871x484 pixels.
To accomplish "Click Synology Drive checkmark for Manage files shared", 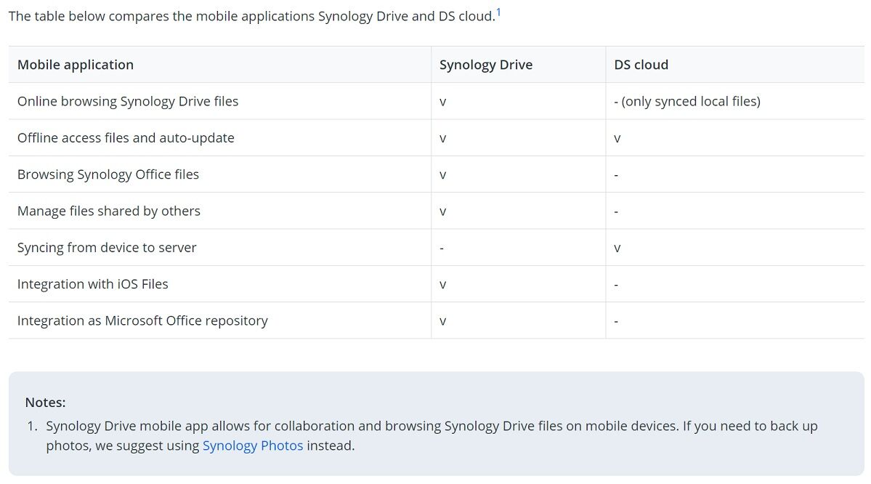I will coord(442,212).
